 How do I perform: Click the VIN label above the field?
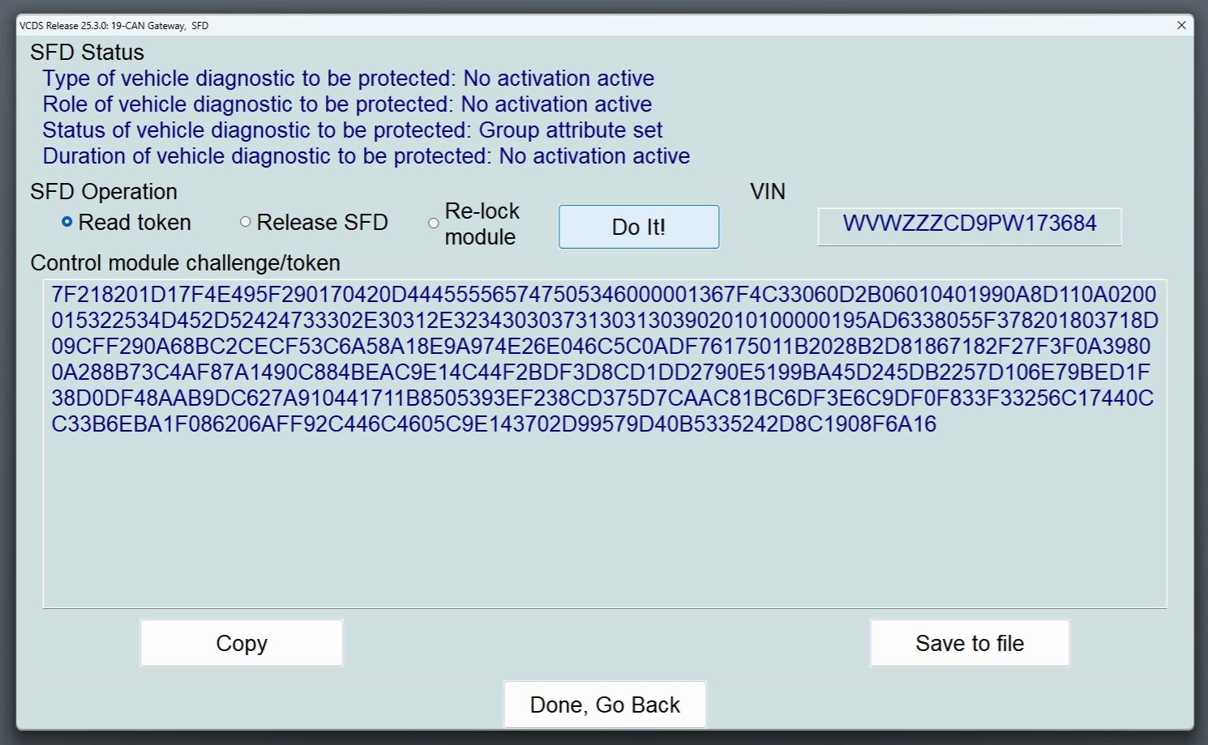[768, 192]
